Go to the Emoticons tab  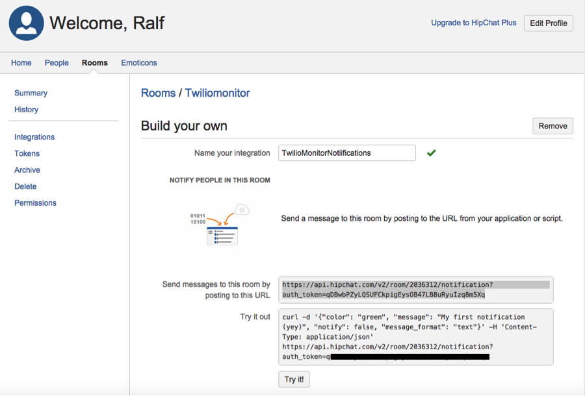(139, 62)
